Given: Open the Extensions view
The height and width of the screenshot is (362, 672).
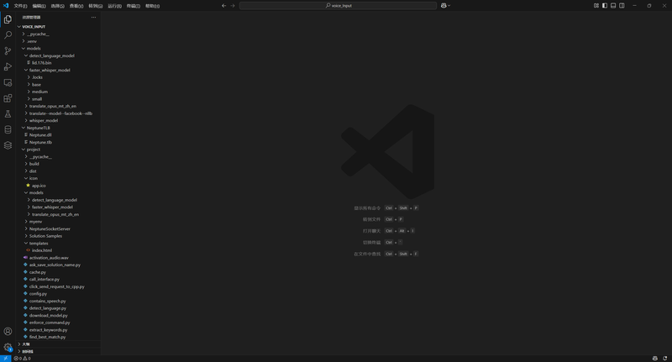Looking at the screenshot, I should (x=8, y=98).
